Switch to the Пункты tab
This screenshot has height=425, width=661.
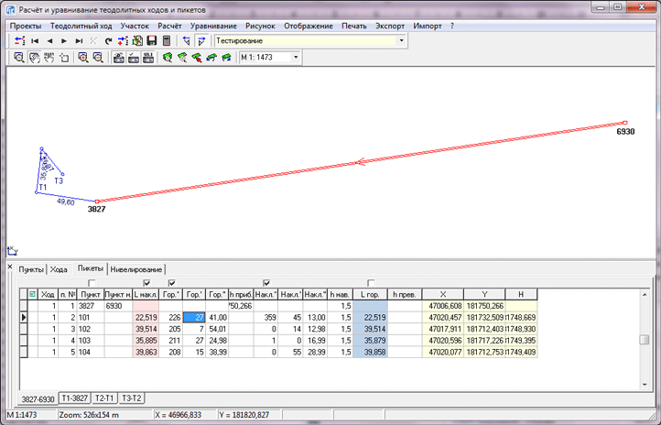[31, 269]
